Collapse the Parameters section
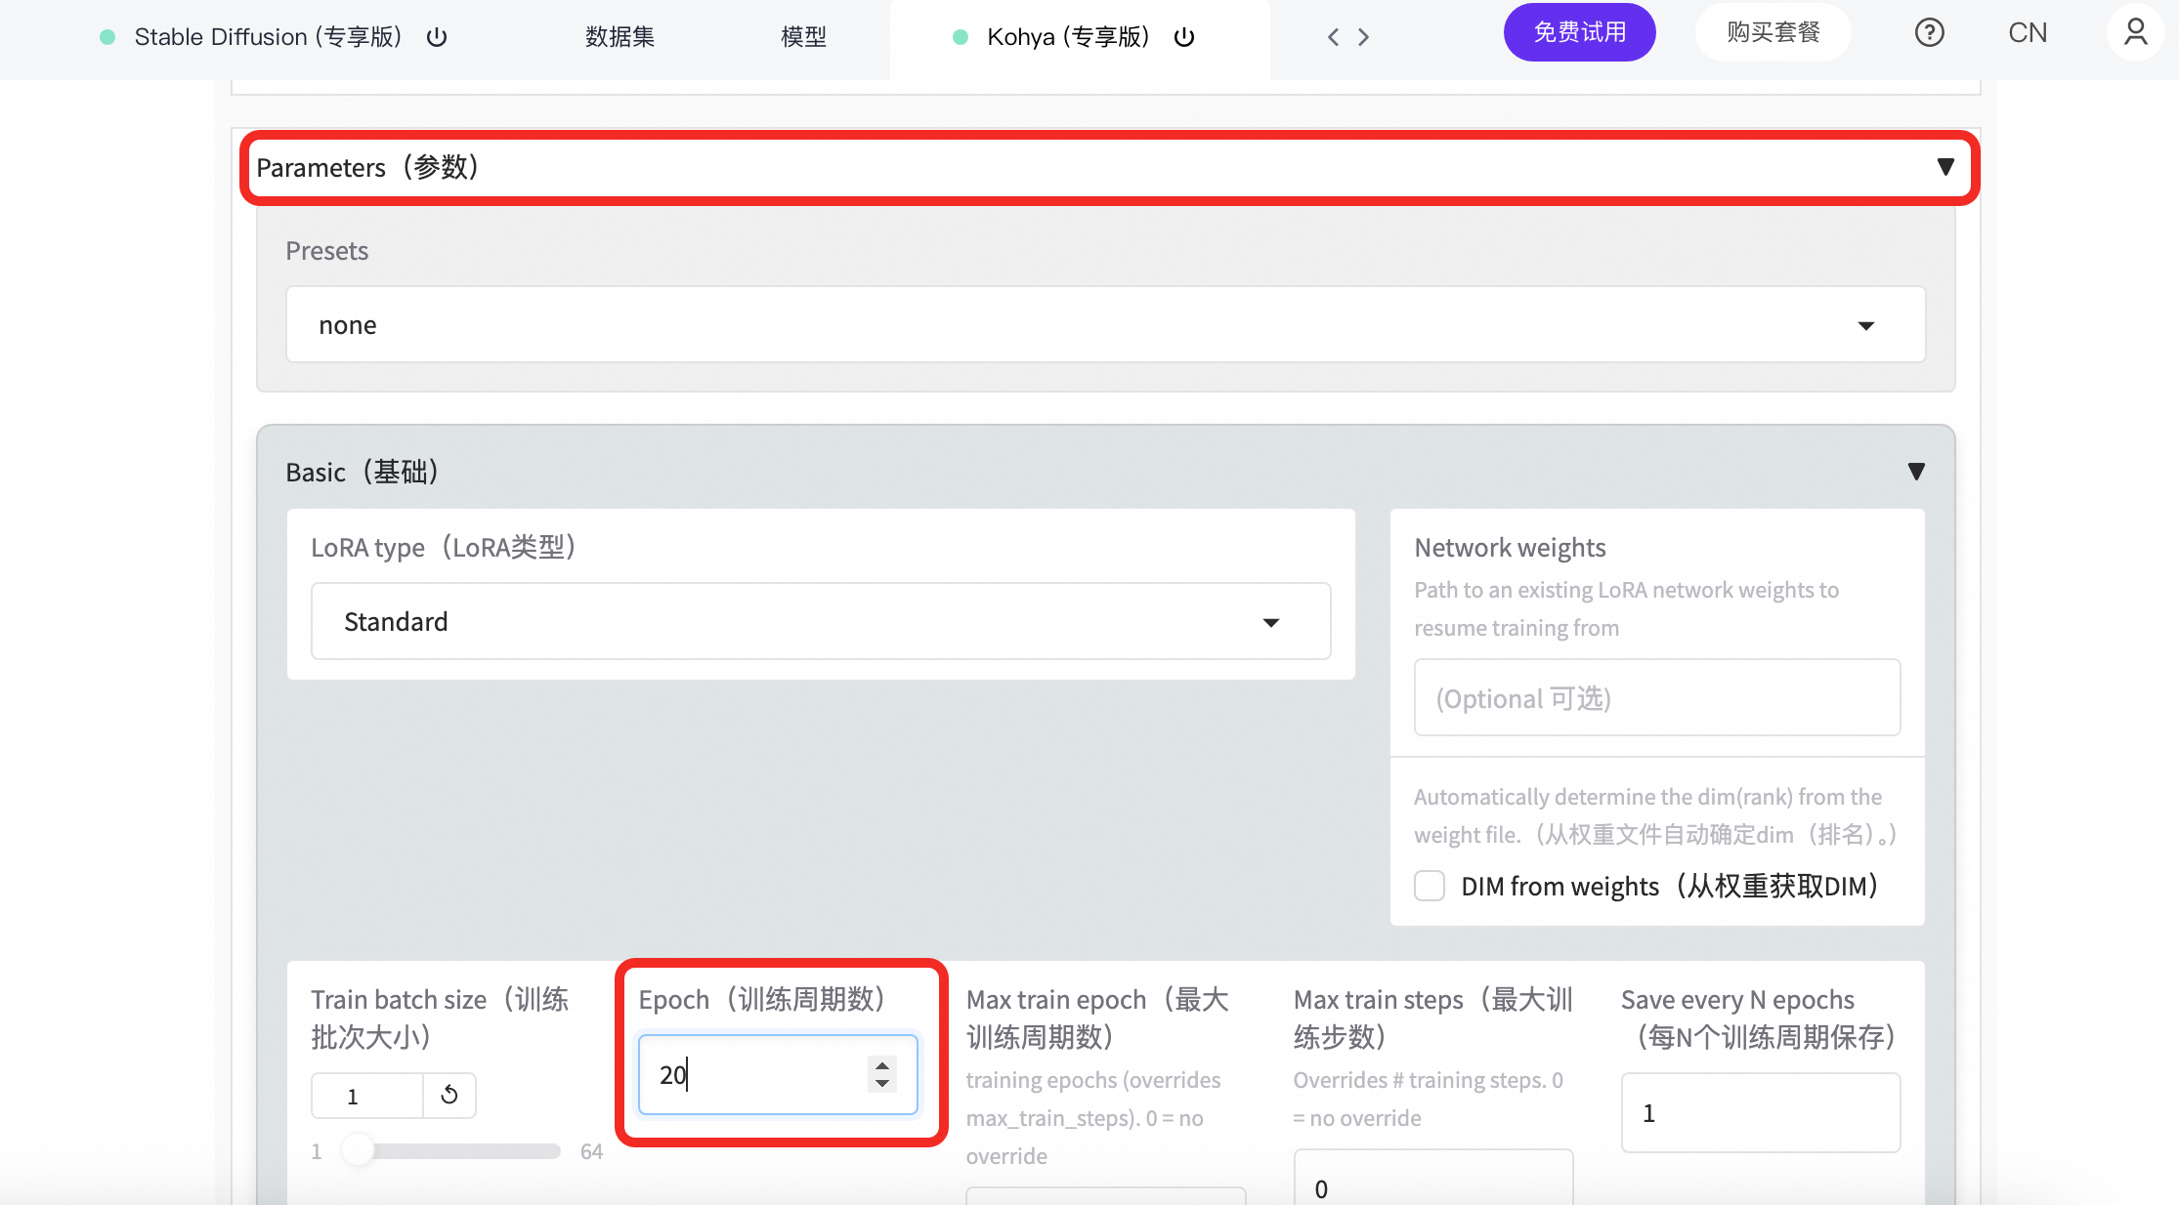 (1944, 167)
